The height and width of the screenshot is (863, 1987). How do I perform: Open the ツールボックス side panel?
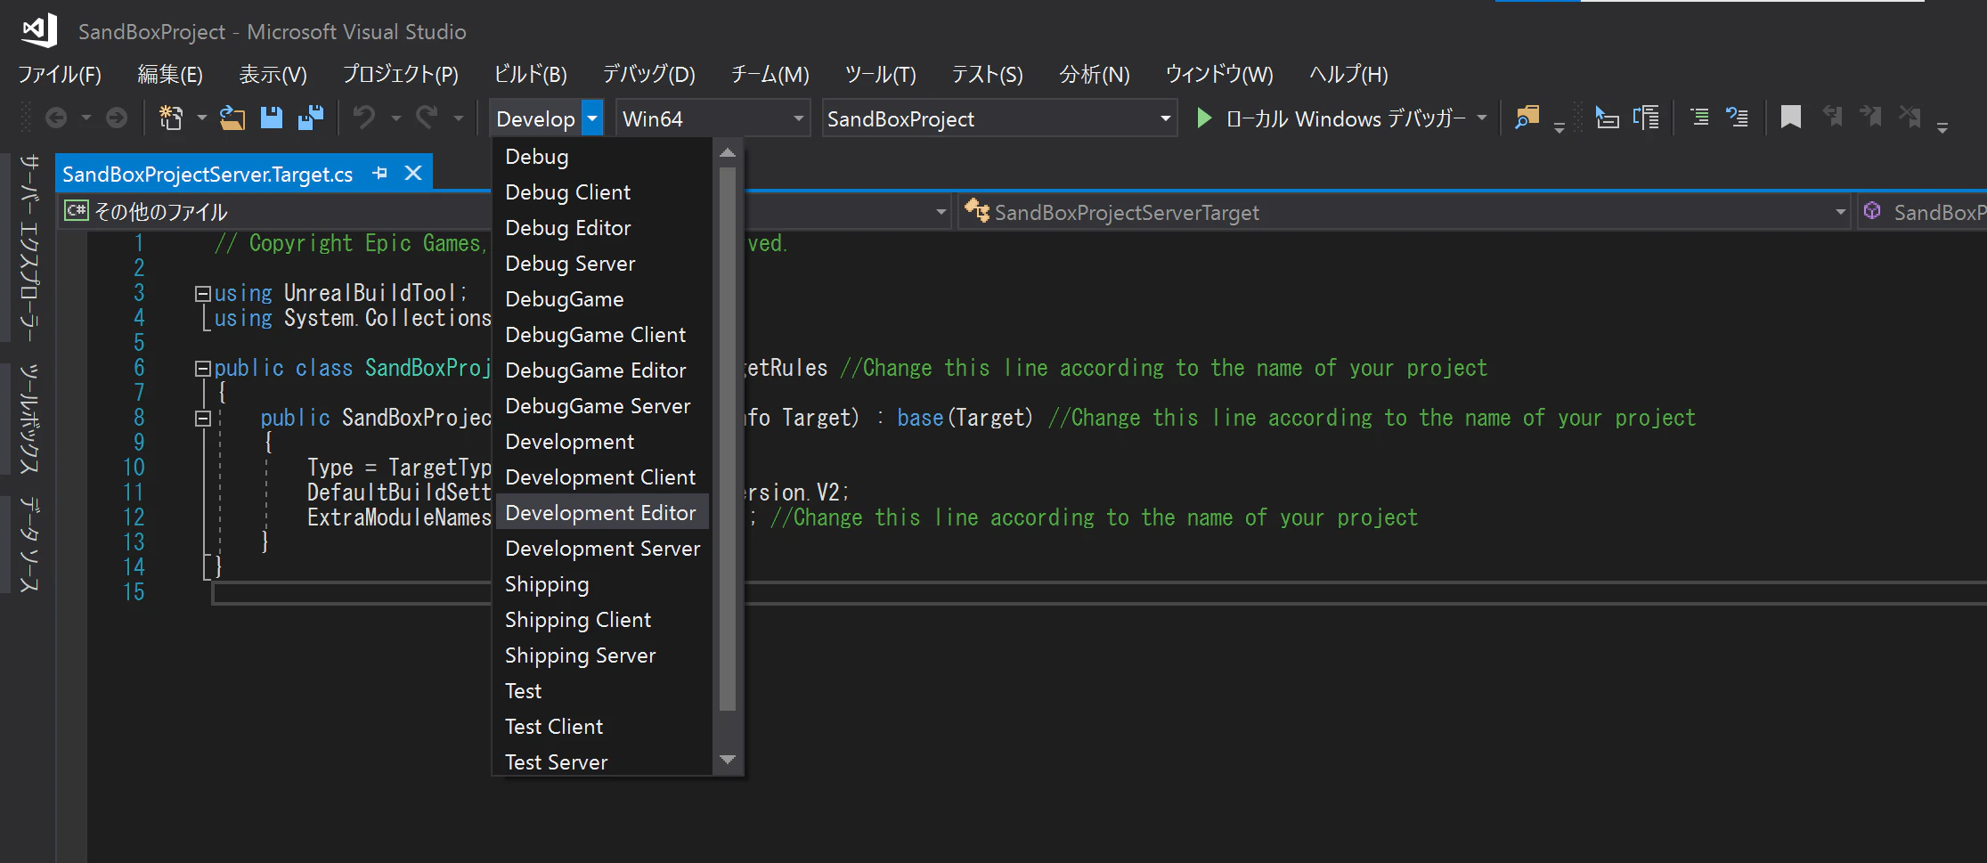[29, 419]
